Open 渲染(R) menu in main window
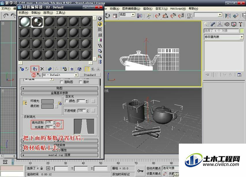246x177 pixels. point(148,9)
